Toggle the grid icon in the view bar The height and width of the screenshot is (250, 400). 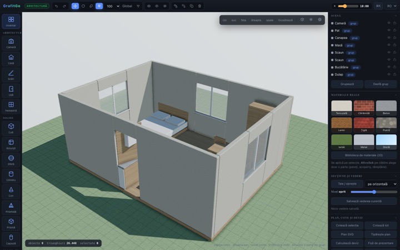(x=311, y=19)
